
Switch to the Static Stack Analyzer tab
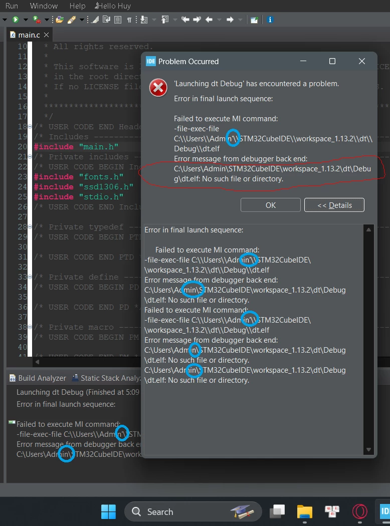(x=106, y=378)
